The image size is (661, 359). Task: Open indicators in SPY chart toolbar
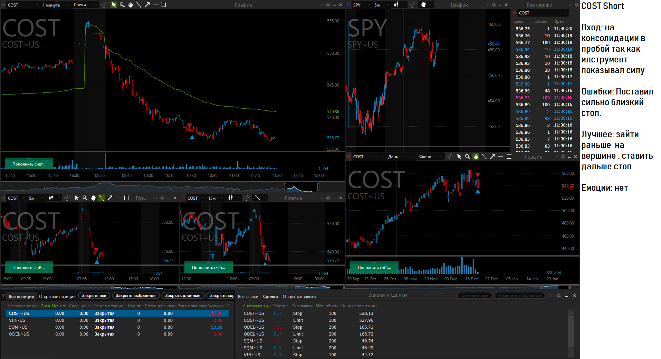pyautogui.click(x=413, y=5)
